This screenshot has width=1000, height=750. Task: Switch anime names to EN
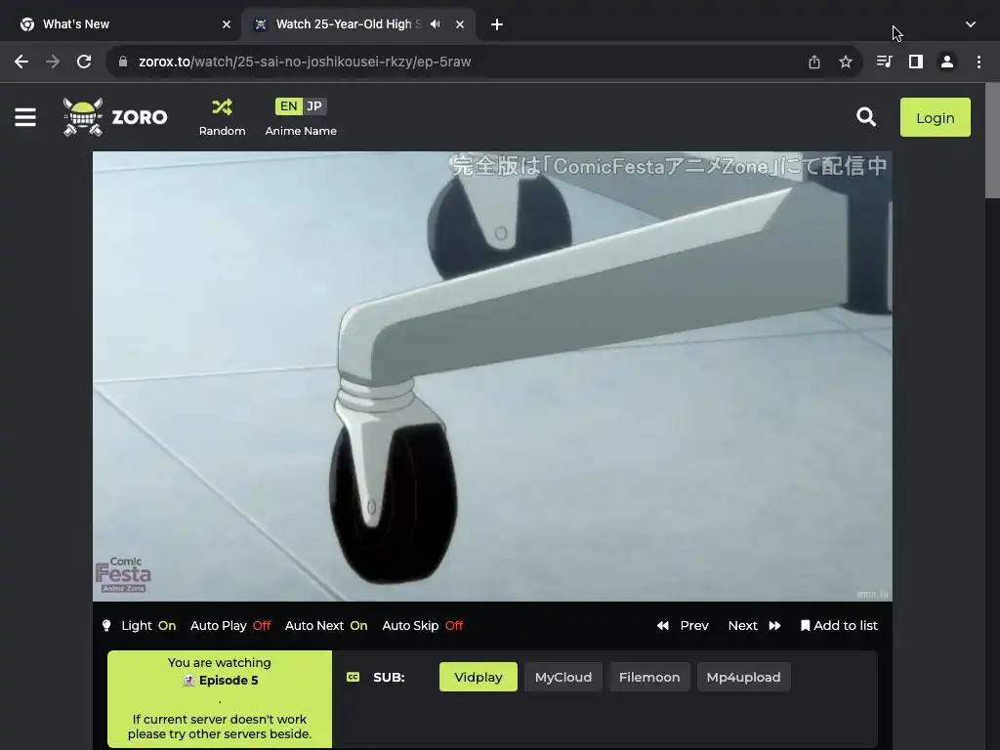point(288,106)
